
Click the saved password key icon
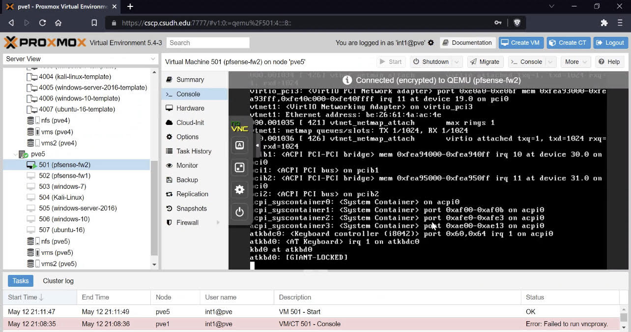tap(498, 23)
